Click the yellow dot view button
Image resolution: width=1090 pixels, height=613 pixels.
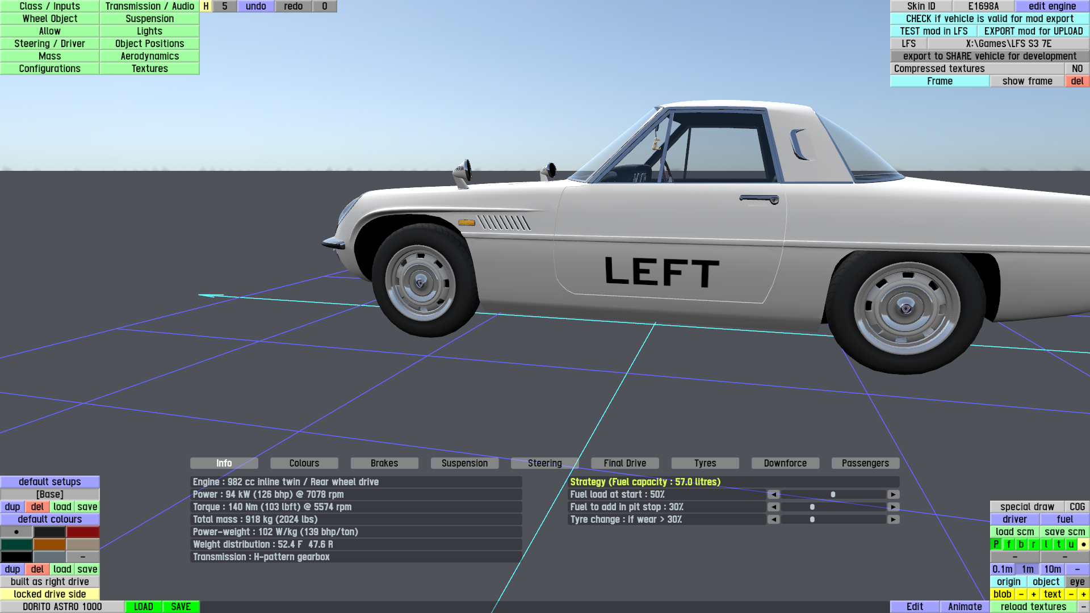coord(1083,544)
